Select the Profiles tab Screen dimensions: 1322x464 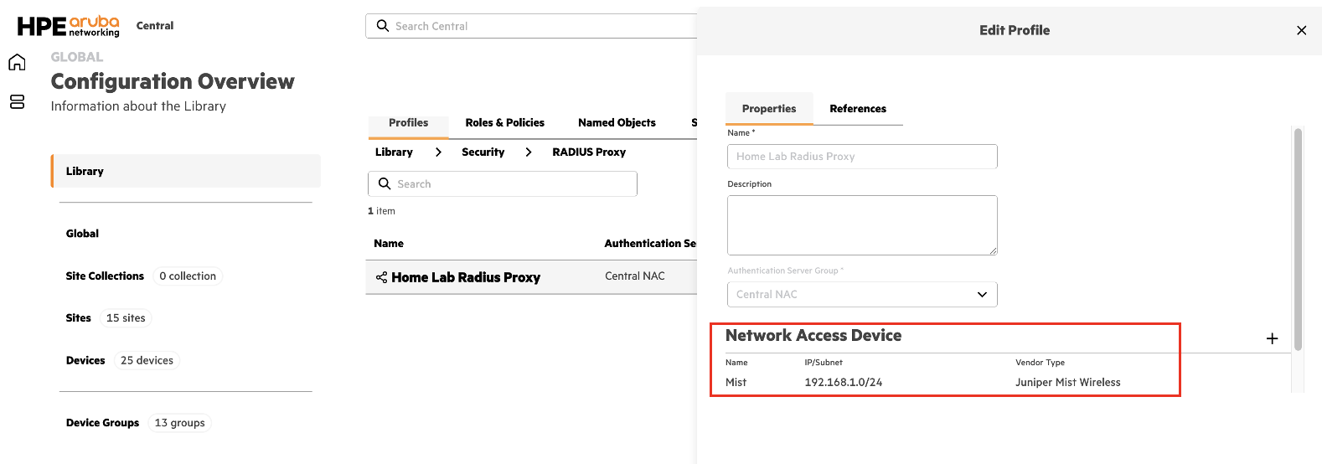tap(408, 122)
